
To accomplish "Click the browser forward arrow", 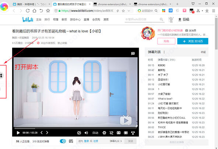I will pos(21,11).
